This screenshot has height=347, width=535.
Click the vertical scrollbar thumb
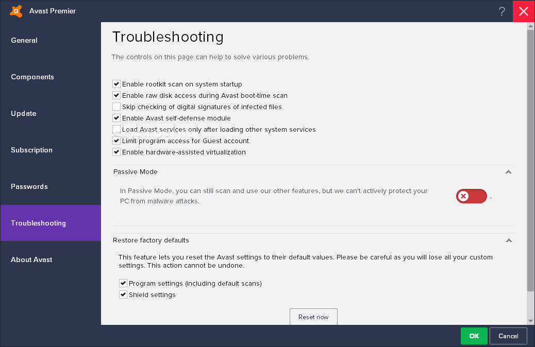(x=530, y=160)
